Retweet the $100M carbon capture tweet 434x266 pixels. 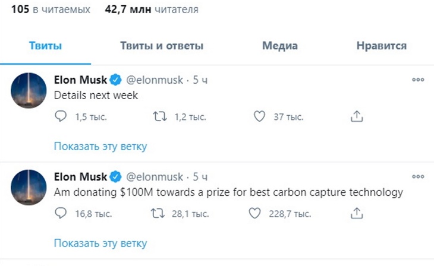click(x=158, y=213)
